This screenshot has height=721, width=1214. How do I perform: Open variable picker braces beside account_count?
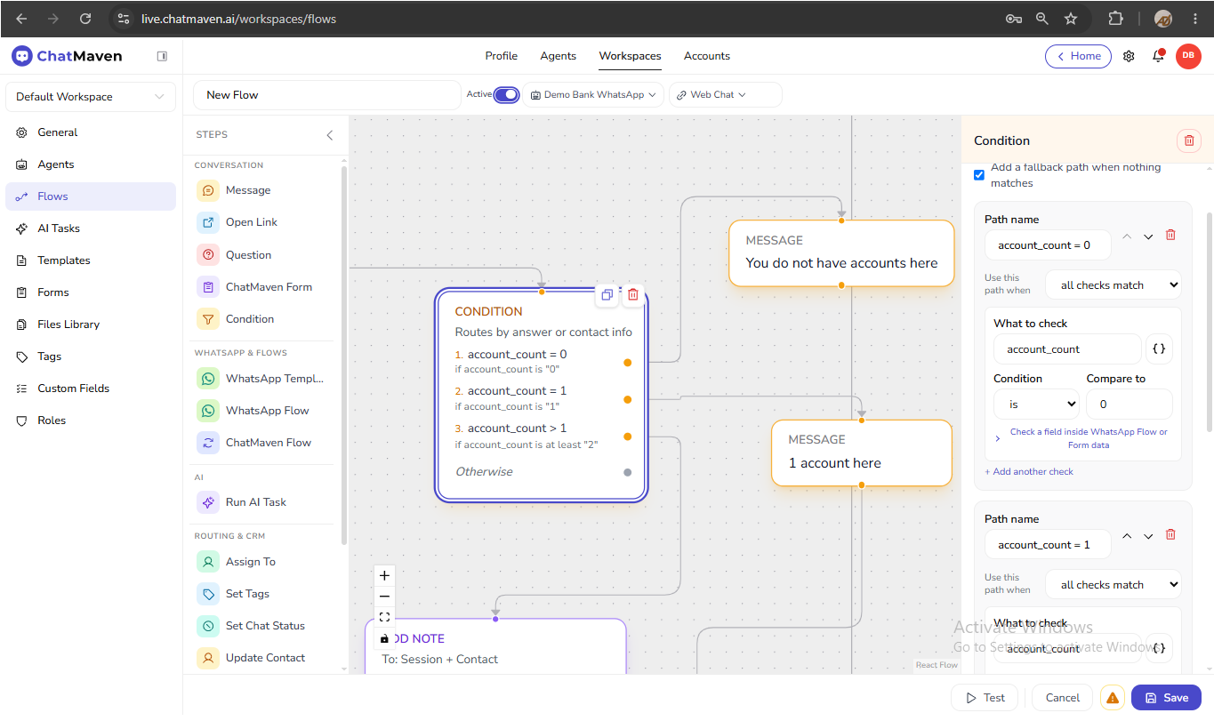click(x=1159, y=349)
